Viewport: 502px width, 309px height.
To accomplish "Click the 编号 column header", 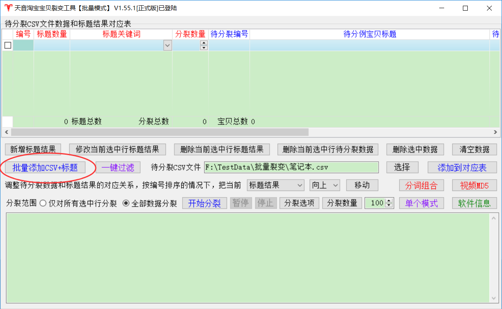I will click(x=23, y=34).
